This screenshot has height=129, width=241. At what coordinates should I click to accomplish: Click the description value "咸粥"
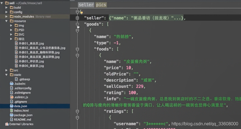[x=147, y=80]
